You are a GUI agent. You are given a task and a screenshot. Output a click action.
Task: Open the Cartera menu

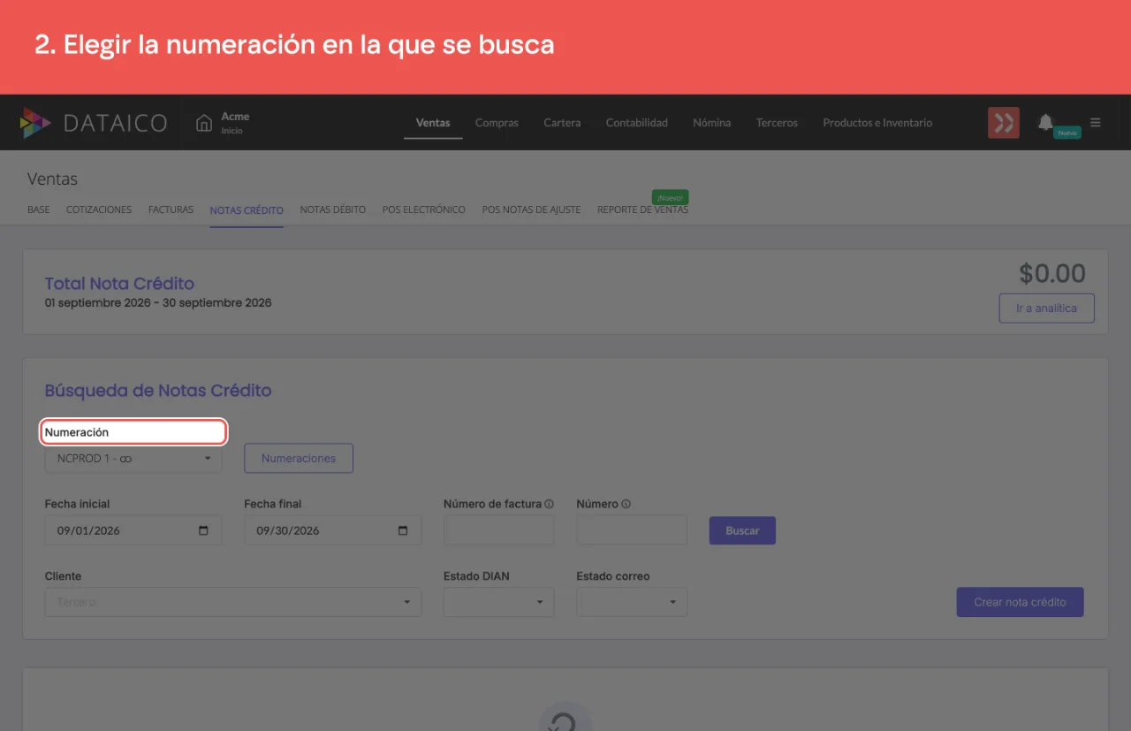pyautogui.click(x=562, y=123)
